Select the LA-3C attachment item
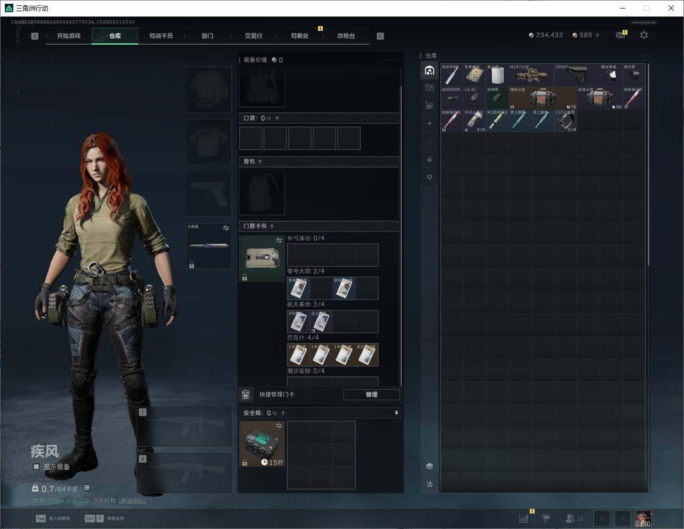Image resolution: width=684 pixels, height=529 pixels. point(474,98)
